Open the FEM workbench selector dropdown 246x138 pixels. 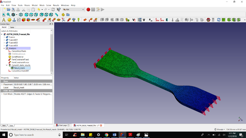pyautogui.click(x=73, y=10)
